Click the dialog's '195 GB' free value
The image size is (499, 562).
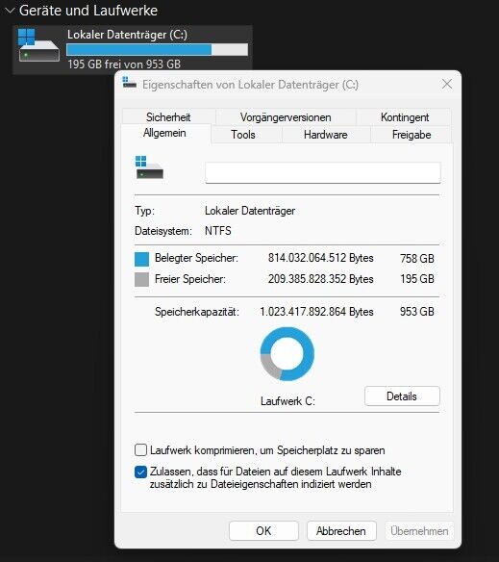point(417,279)
